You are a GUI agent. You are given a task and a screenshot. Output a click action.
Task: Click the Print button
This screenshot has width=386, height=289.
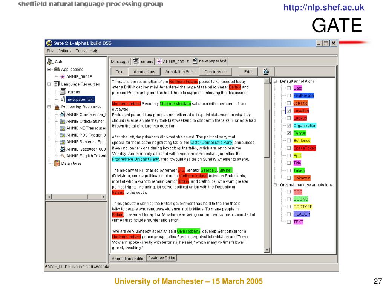(x=248, y=72)
